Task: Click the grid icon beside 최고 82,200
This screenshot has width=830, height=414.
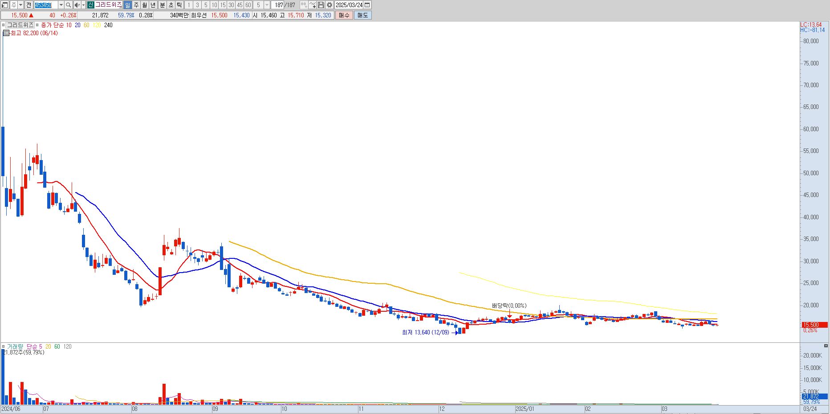Action: pyautogui.click(x=6, y=33)
